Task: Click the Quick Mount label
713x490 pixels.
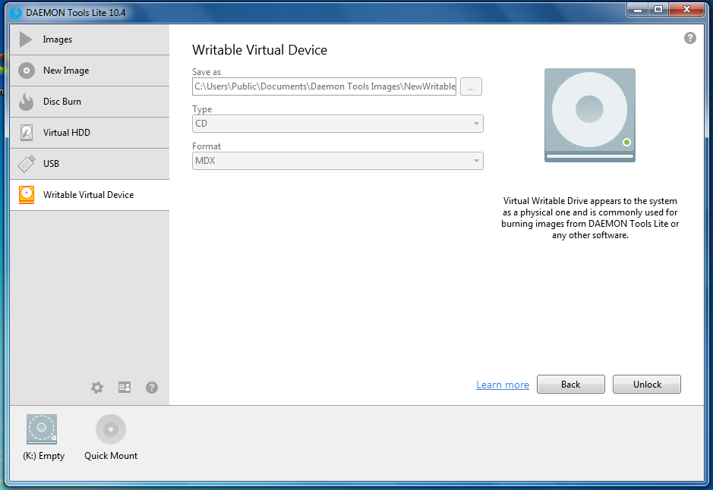Action: pyautogui.click(x=111, y=455)
